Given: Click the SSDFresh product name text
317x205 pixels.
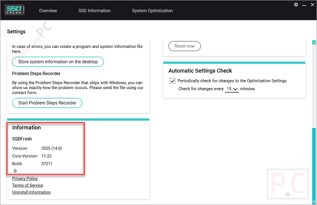Looking at the screenshot, I should click(x=22, y=139).
